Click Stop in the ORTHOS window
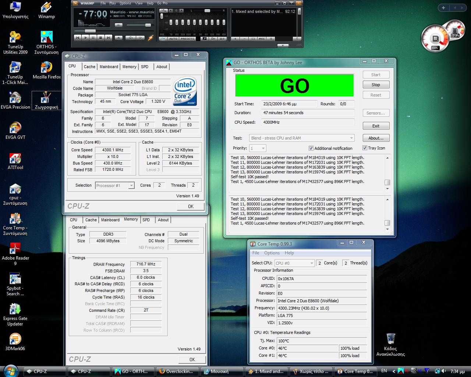 376,85
